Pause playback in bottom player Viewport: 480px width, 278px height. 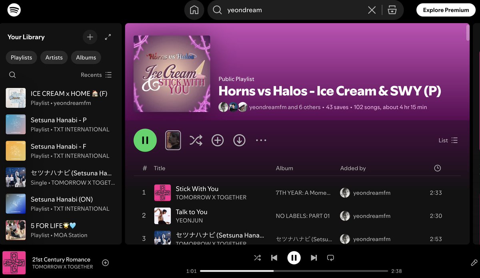(x=294, y=258)
